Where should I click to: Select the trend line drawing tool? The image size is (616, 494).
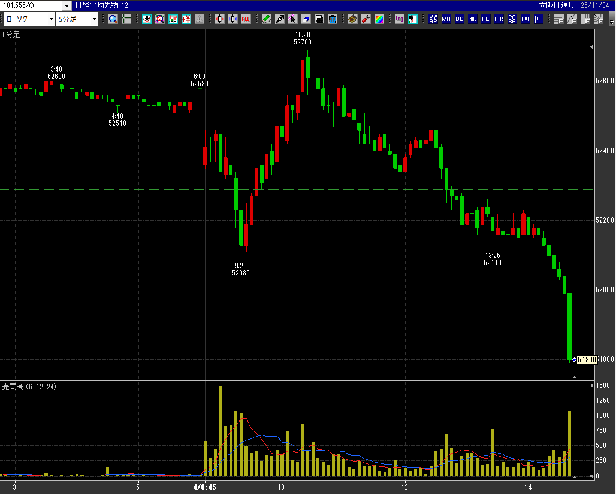point(280,19)
